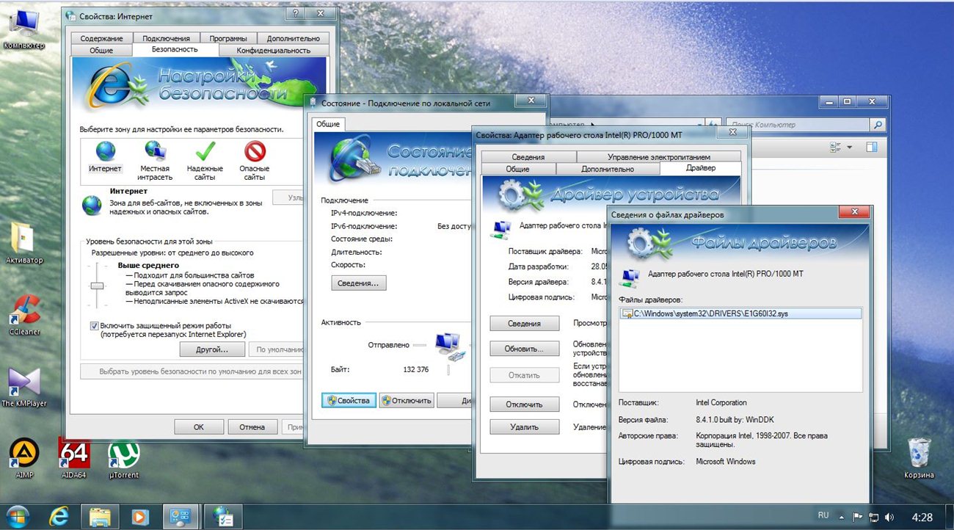Open the Подключения tab
Viewport: 954px width, 530px height.
tap(167, 38)
